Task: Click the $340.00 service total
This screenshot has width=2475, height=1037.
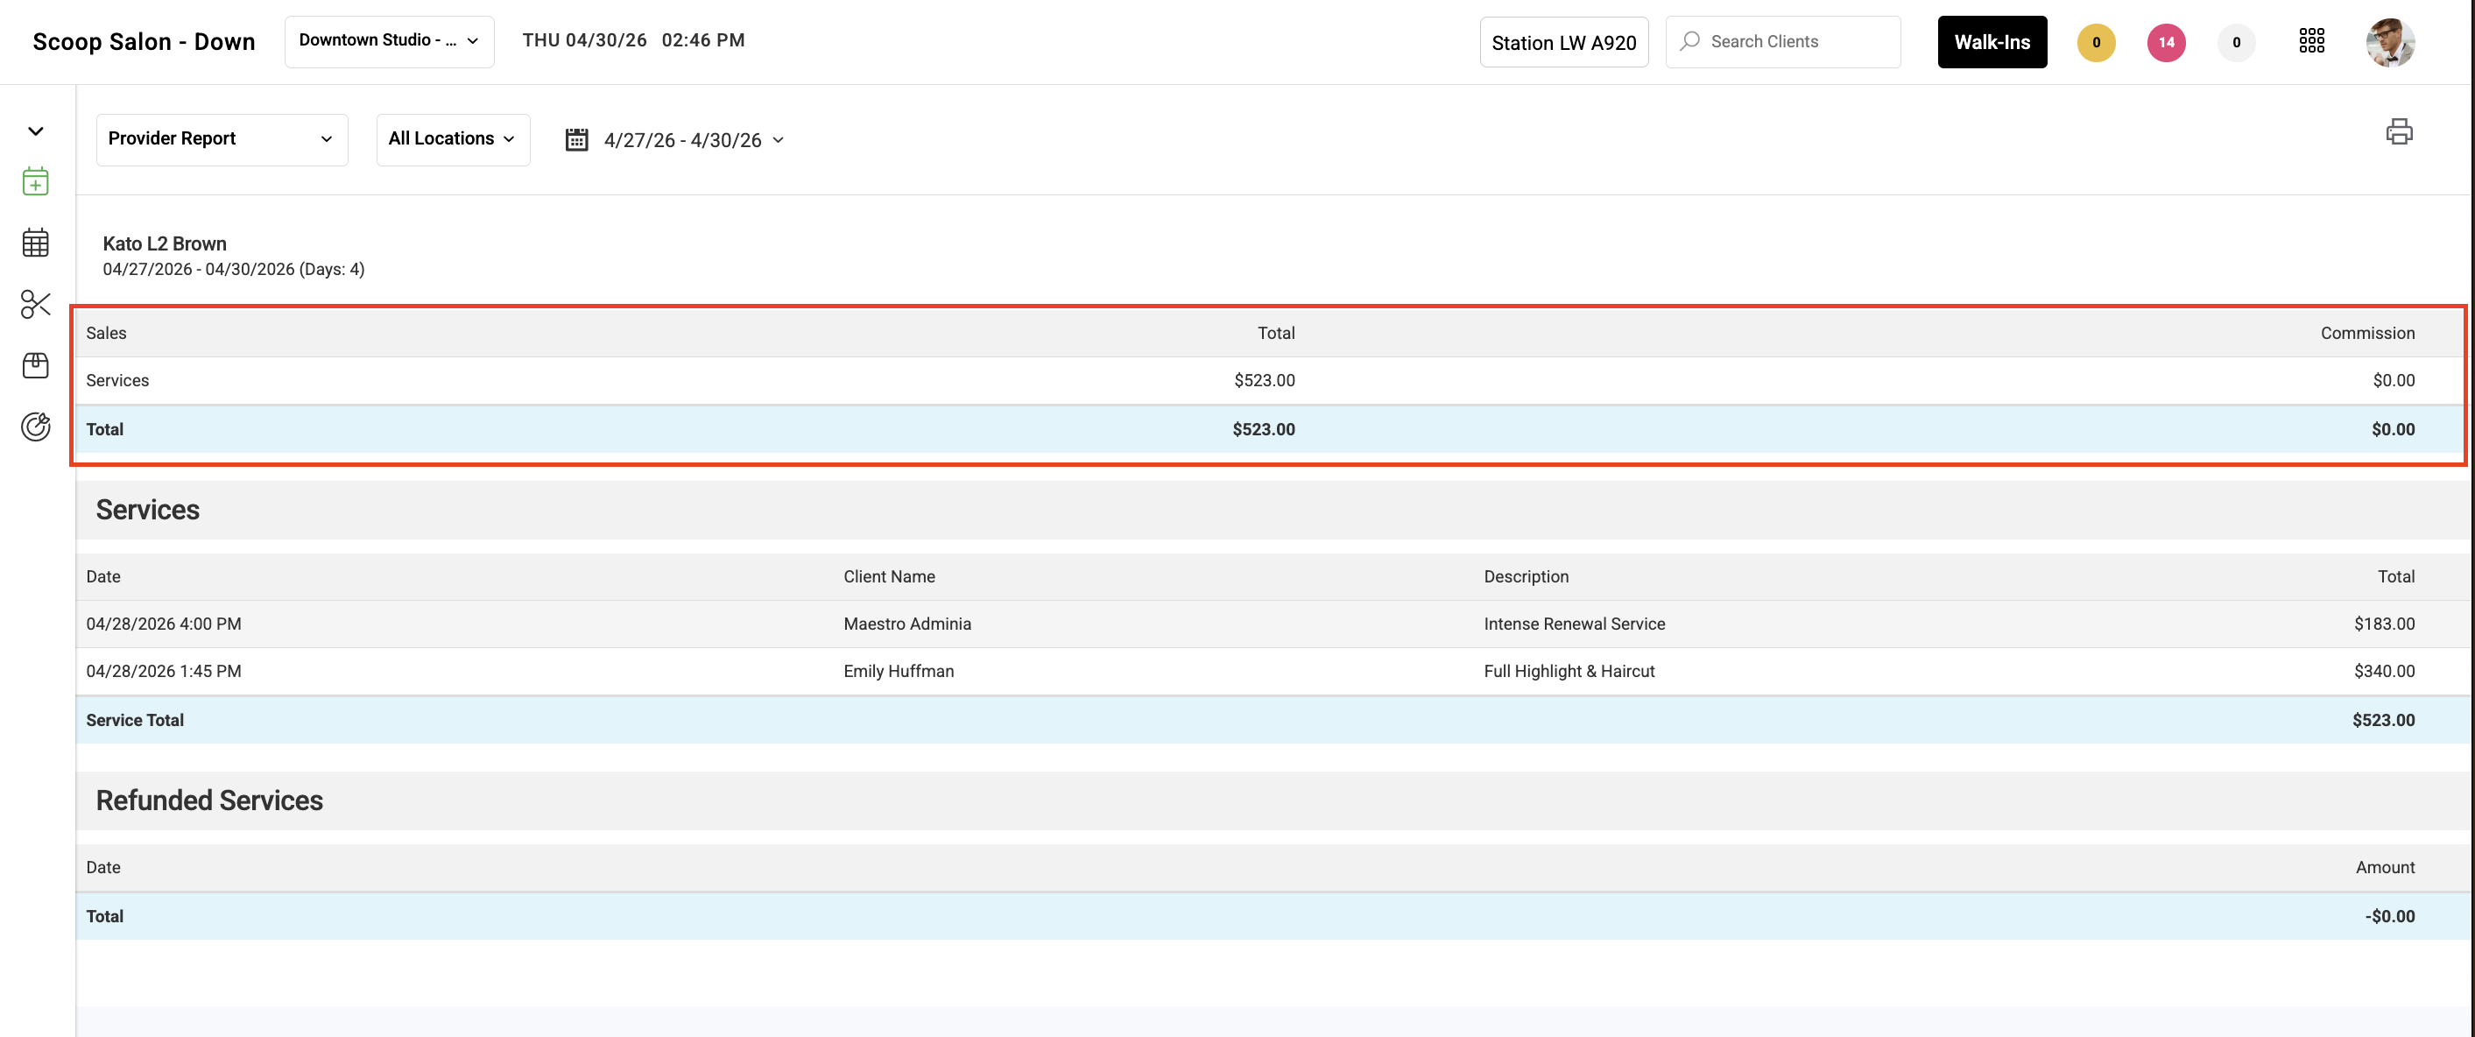Action: point(2384,672)
